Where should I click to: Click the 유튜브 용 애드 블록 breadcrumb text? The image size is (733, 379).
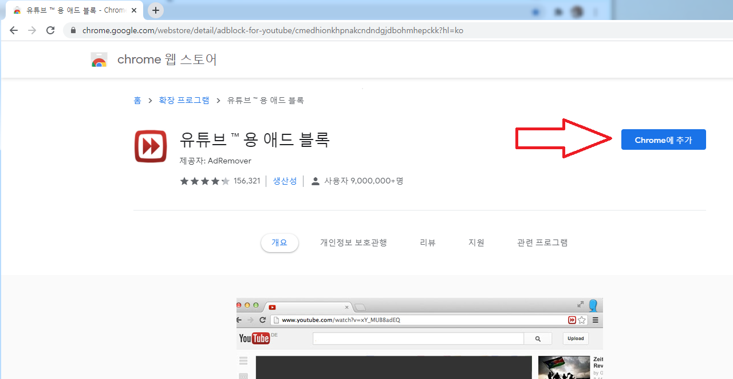pyautogui.click(x=266, y=100)
